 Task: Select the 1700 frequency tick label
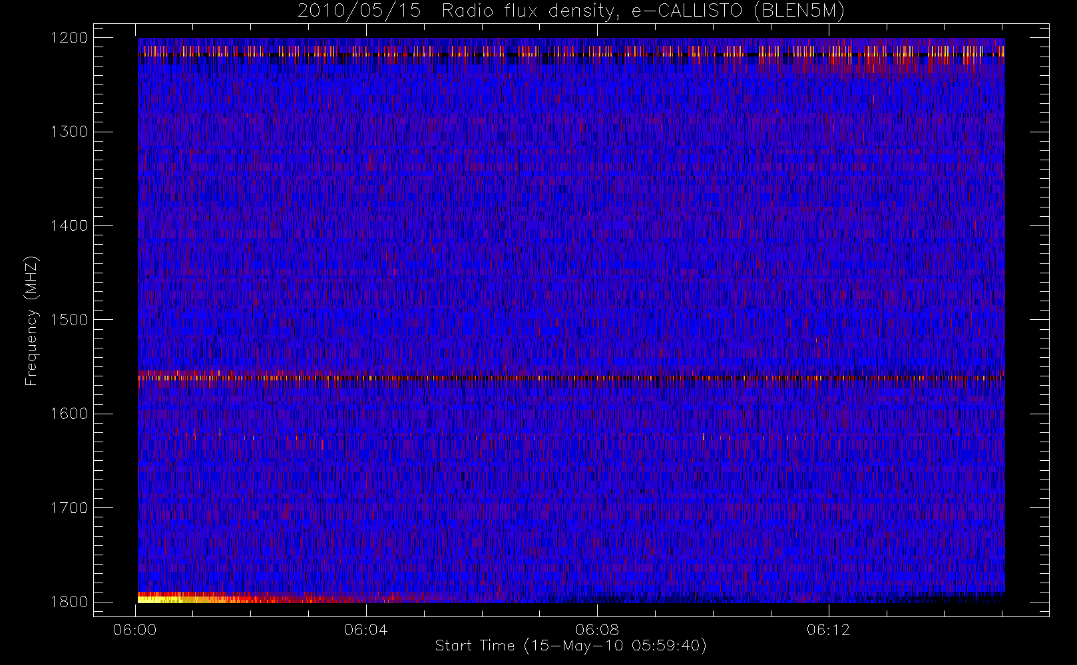pos(69,508)
